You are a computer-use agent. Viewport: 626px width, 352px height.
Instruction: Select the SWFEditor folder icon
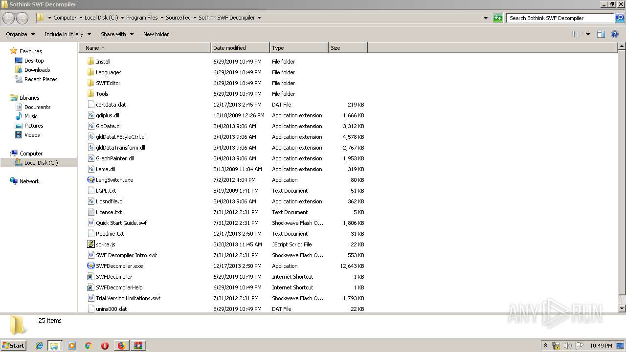coord(90,83)
